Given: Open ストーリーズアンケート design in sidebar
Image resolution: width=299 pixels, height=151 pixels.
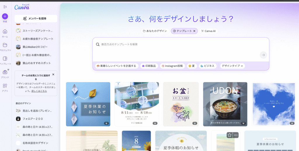Looking at the screenshot, I should coord(36,31).
